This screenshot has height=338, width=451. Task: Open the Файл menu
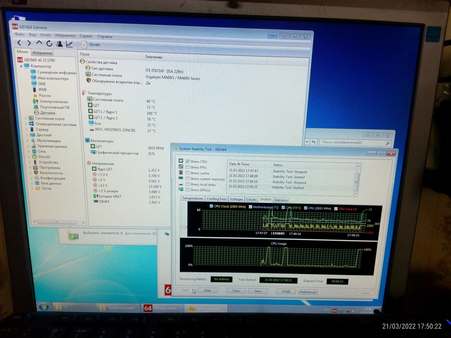(20, 34)
